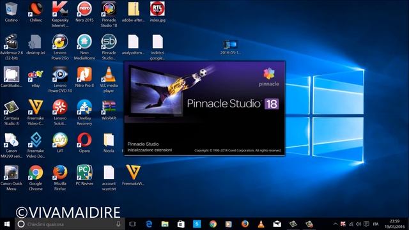Launch Opera browser from desktop

point(84,143)
